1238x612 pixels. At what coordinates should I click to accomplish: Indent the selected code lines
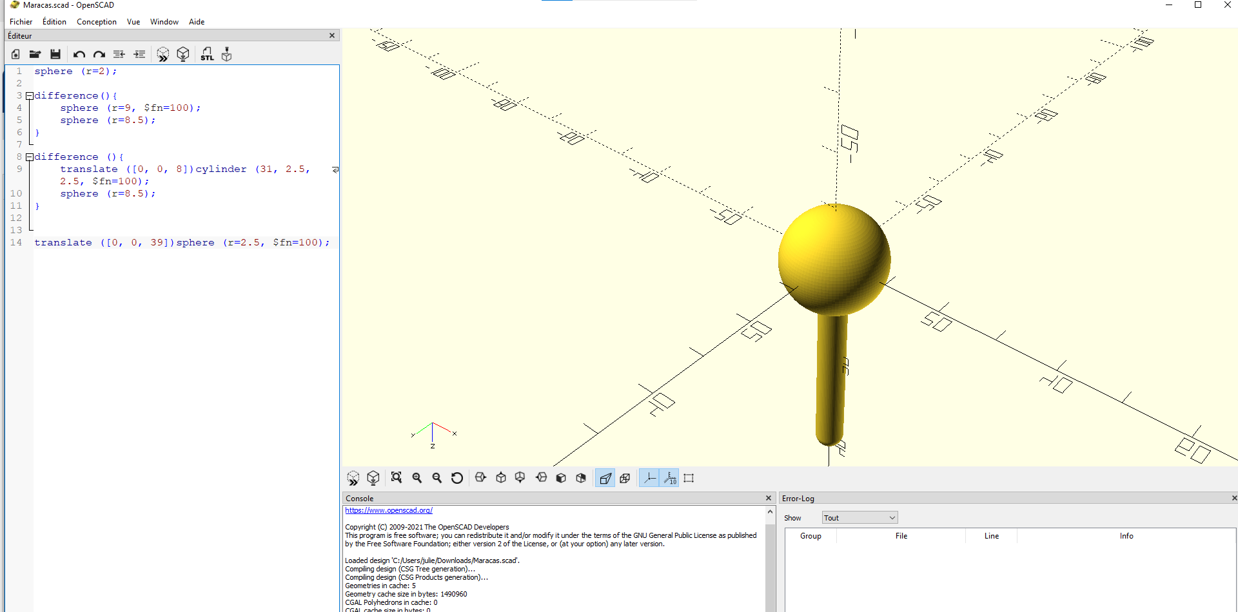point(139,54)
